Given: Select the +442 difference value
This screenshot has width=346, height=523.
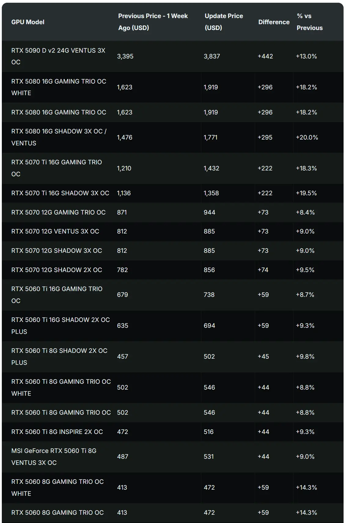Looking at the screenshot, I should tap(265, 56).
